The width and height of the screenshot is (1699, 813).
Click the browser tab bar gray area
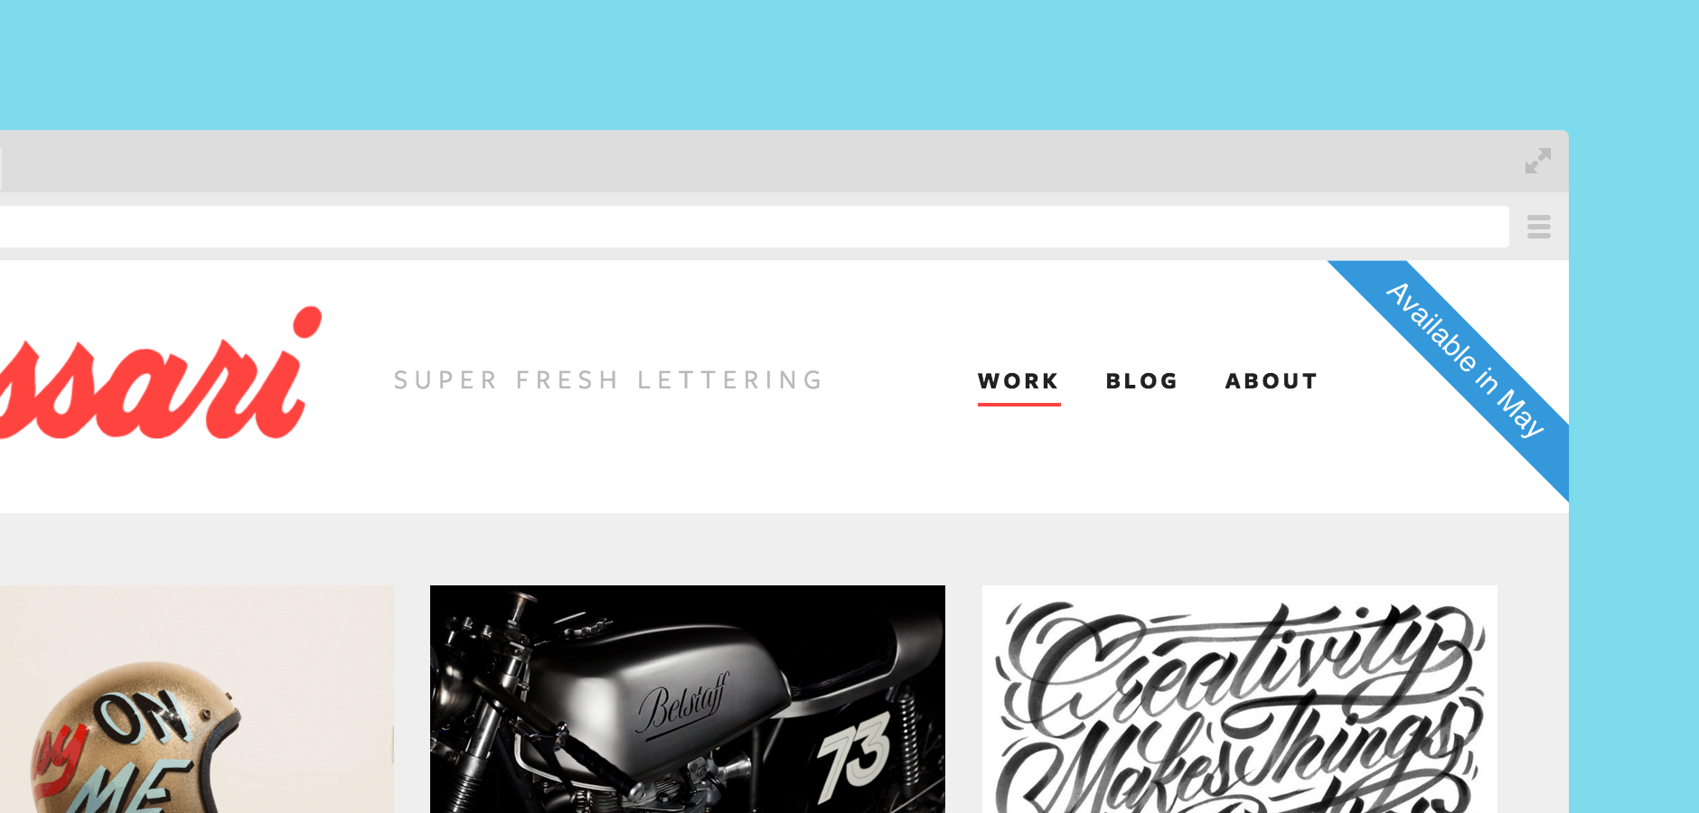coord(759,161)
